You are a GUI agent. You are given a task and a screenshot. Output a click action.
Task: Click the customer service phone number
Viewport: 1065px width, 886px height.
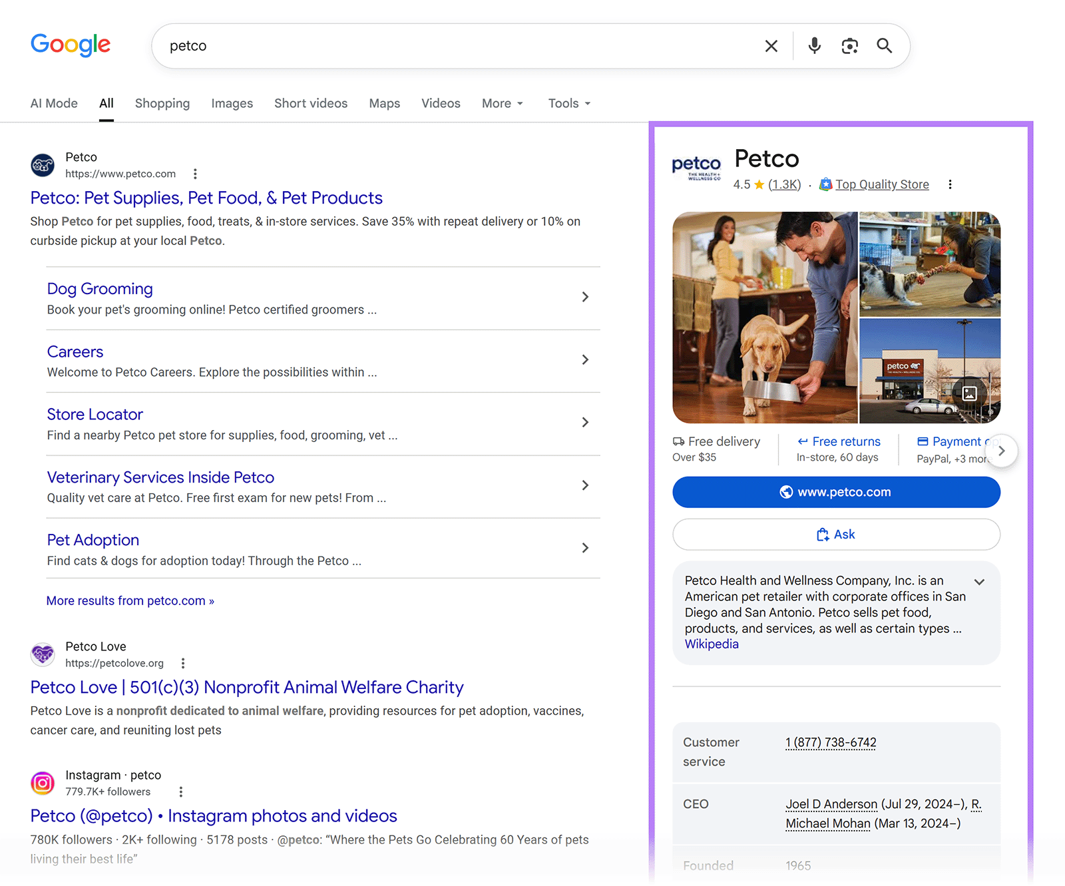[x=831, y=742]
